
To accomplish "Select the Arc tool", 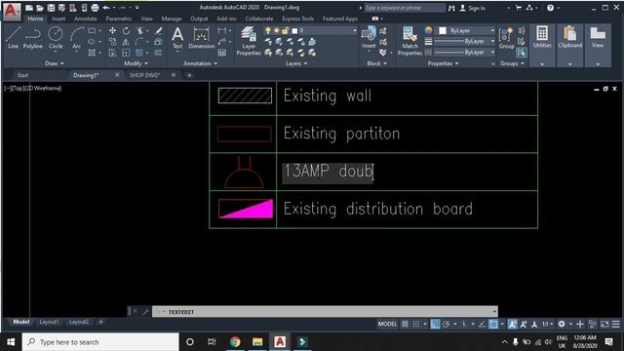I will coord(76,38).
